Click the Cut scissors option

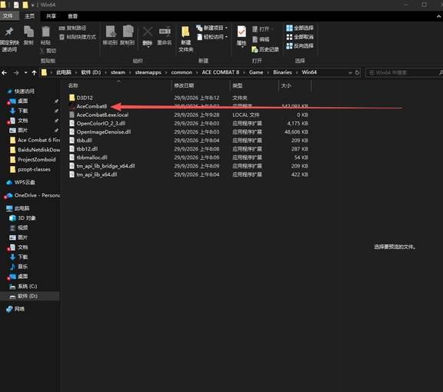click(48, 51)
